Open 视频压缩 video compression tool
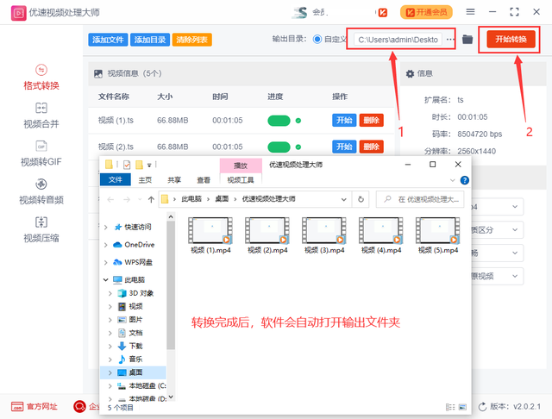 pos(41,229)
